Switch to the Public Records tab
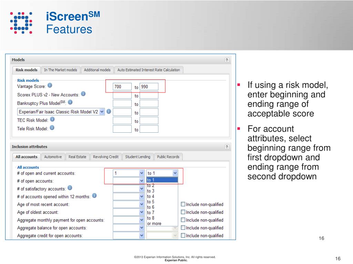 (168, 157)
